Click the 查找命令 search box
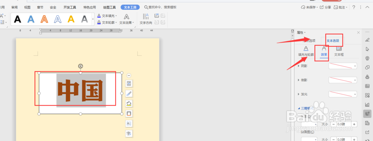 pos(160,7)
